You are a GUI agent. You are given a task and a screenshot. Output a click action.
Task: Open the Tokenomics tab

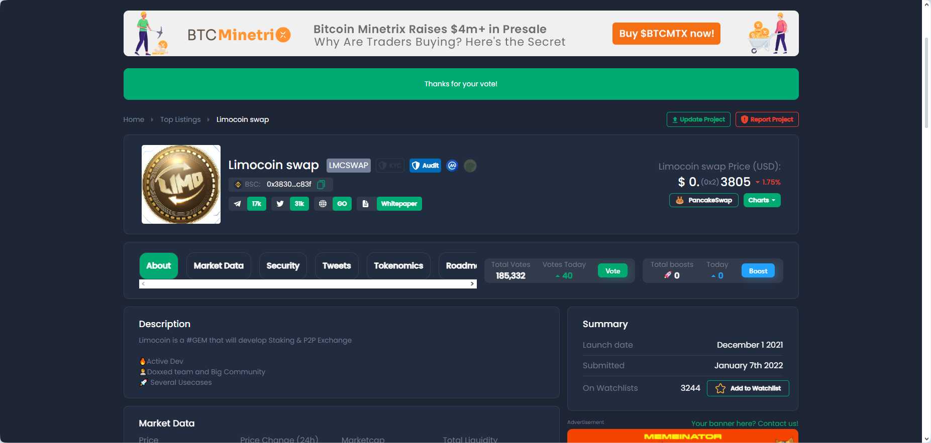pos(398,266)
